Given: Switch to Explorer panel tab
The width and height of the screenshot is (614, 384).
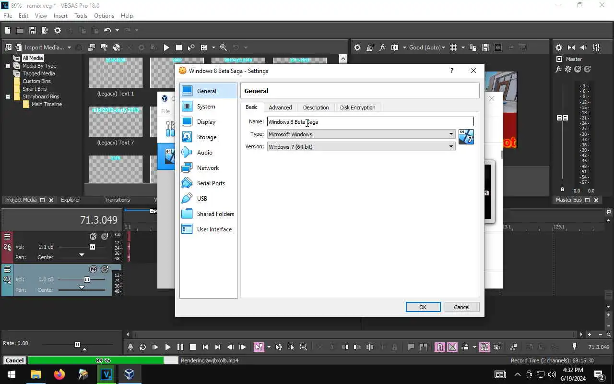Looking at the screenshot, I should 71,200.
